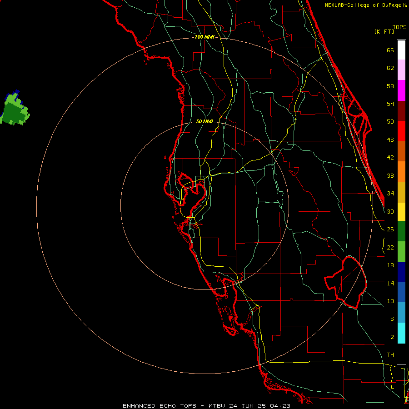The height and width of the screenshot is (409, 409).
Task: Pick the dark green legend band
Action: [x=401, y=231]
